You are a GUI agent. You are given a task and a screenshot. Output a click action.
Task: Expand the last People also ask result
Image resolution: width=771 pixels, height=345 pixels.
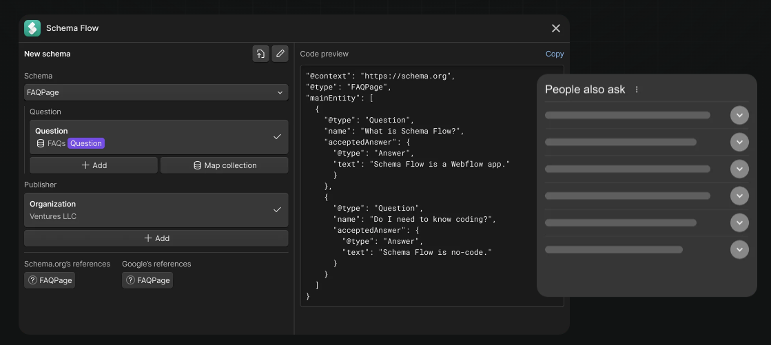point(739,249)
